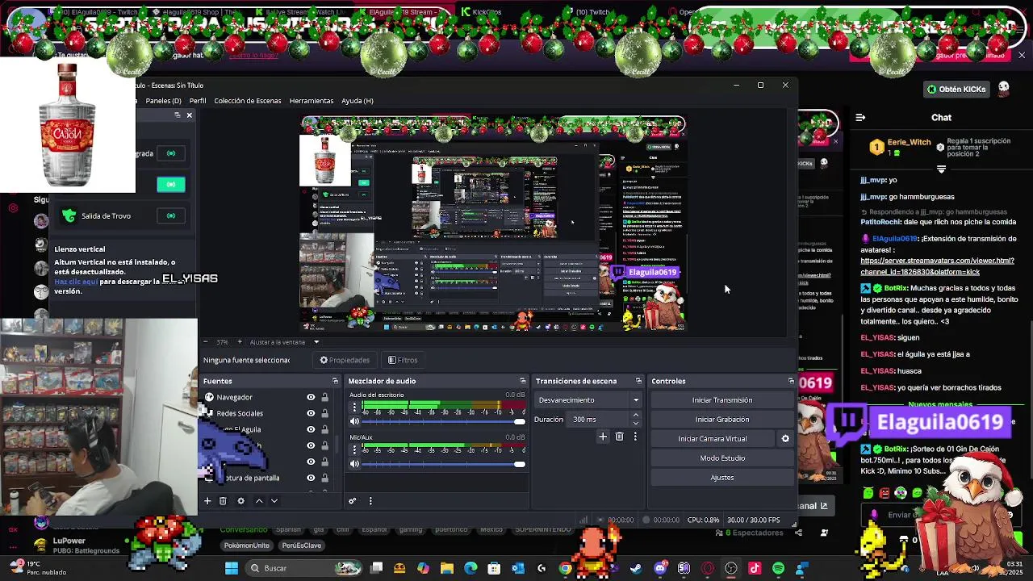Viewport: 1033px width, 581px height.
Task: Float the Fuentes dock panel
Action: (x=335, y=381)
